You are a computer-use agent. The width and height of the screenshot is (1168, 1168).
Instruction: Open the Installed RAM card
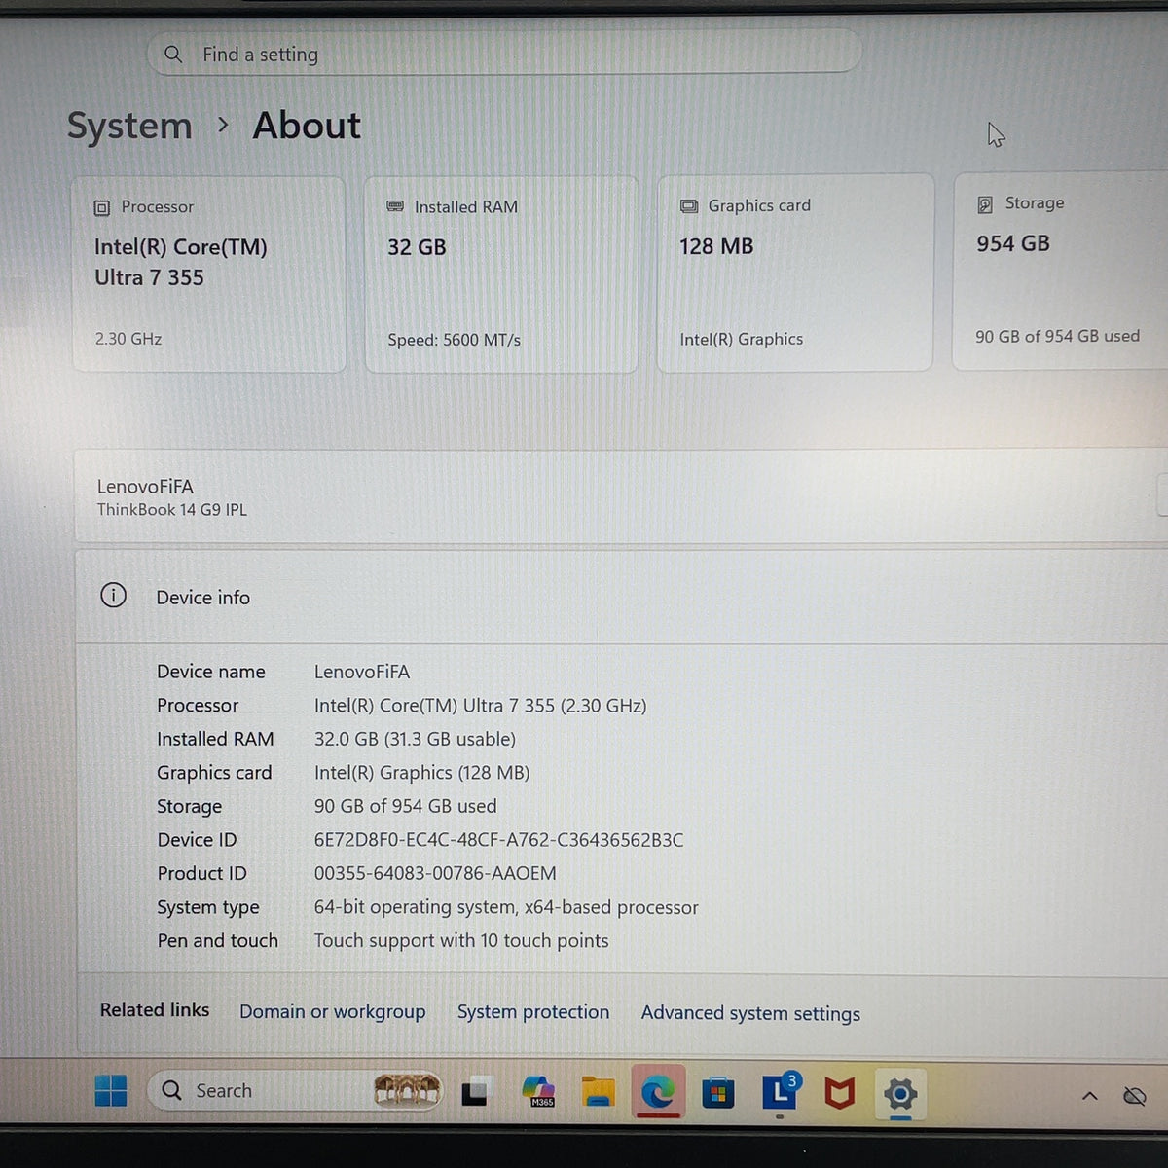point(501,274)
